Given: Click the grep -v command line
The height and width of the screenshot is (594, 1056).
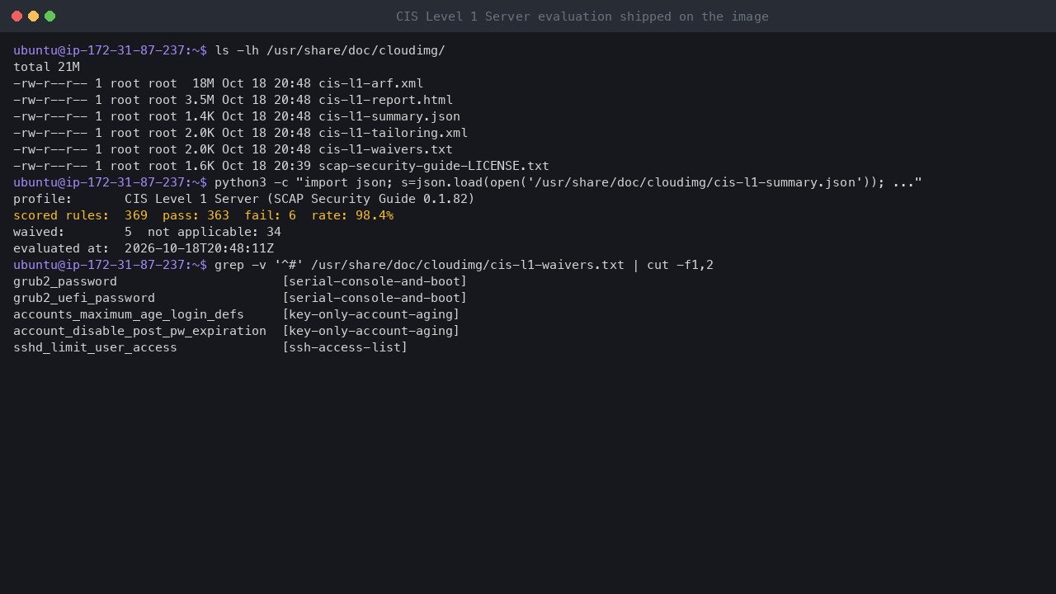Looking at the screenshot, I should point(464,265).
